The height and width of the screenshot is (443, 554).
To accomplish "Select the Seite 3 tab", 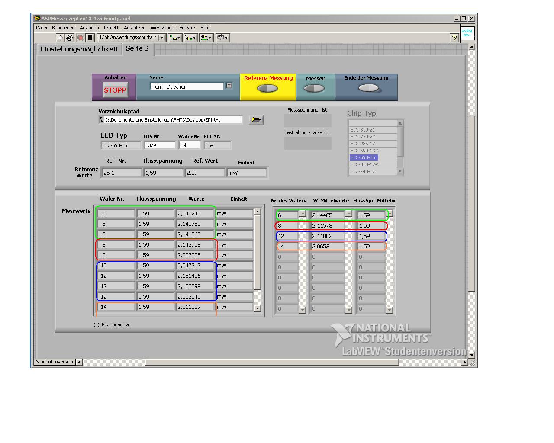I will point(137,48).
